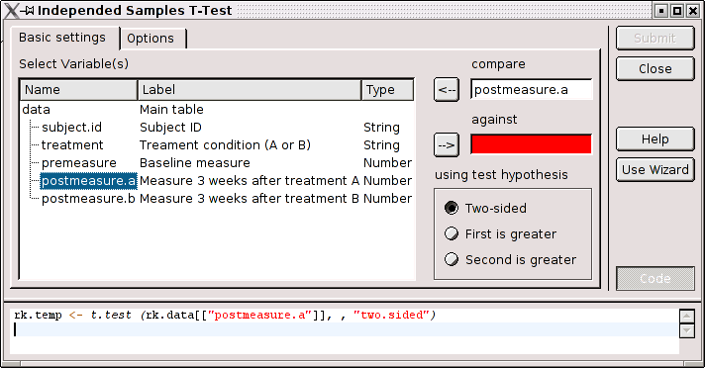The height and width of the screenshot is (368, 705).
Task: Switch to the Options tab
Action: pyautogui.click(x=151, y=39)
